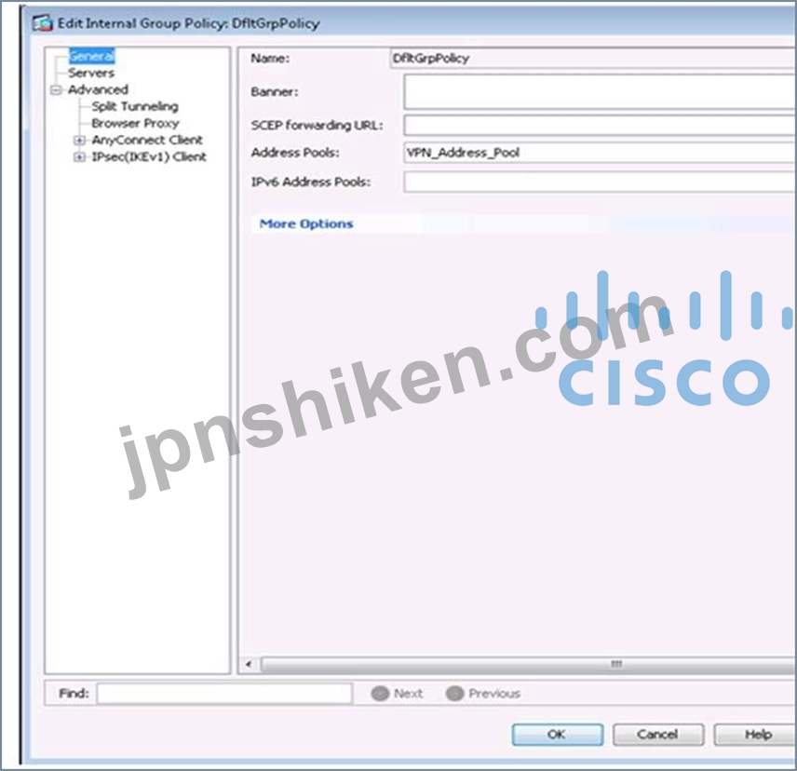Click the horizontal scrollbar left arrow
The width and height of the screenshot is (797, 771).
coord(249,664)
